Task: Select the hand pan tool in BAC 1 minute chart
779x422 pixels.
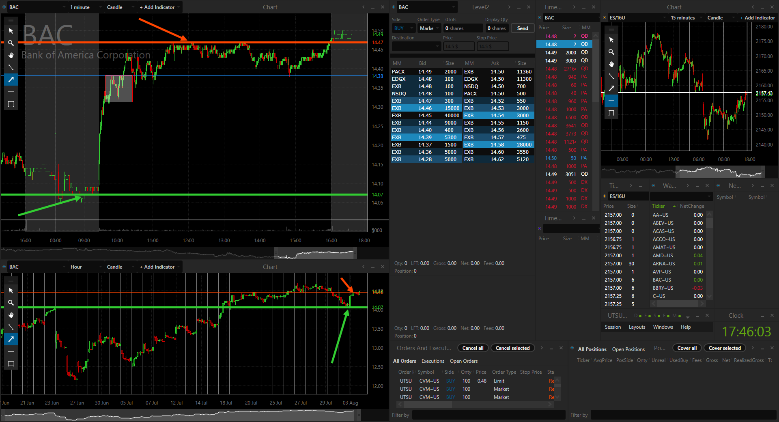Action: coord(11,55)
